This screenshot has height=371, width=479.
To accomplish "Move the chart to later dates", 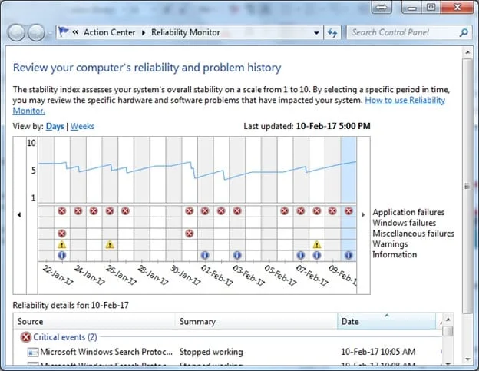I will (x=363, y=215).
